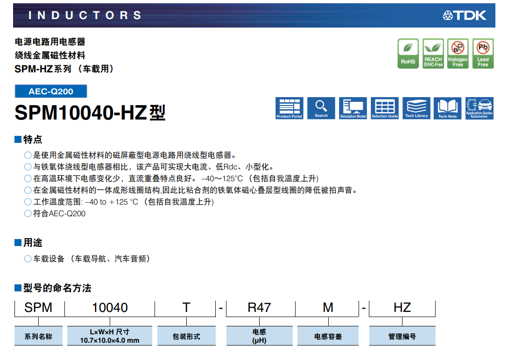508x353 pixels.
Task: Click the Search magnifier icon
Action: (x=321, y=108)
